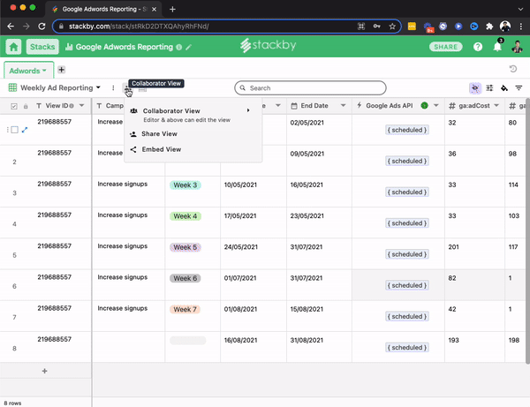Click the lock icon in the header row

click(26, 107)
